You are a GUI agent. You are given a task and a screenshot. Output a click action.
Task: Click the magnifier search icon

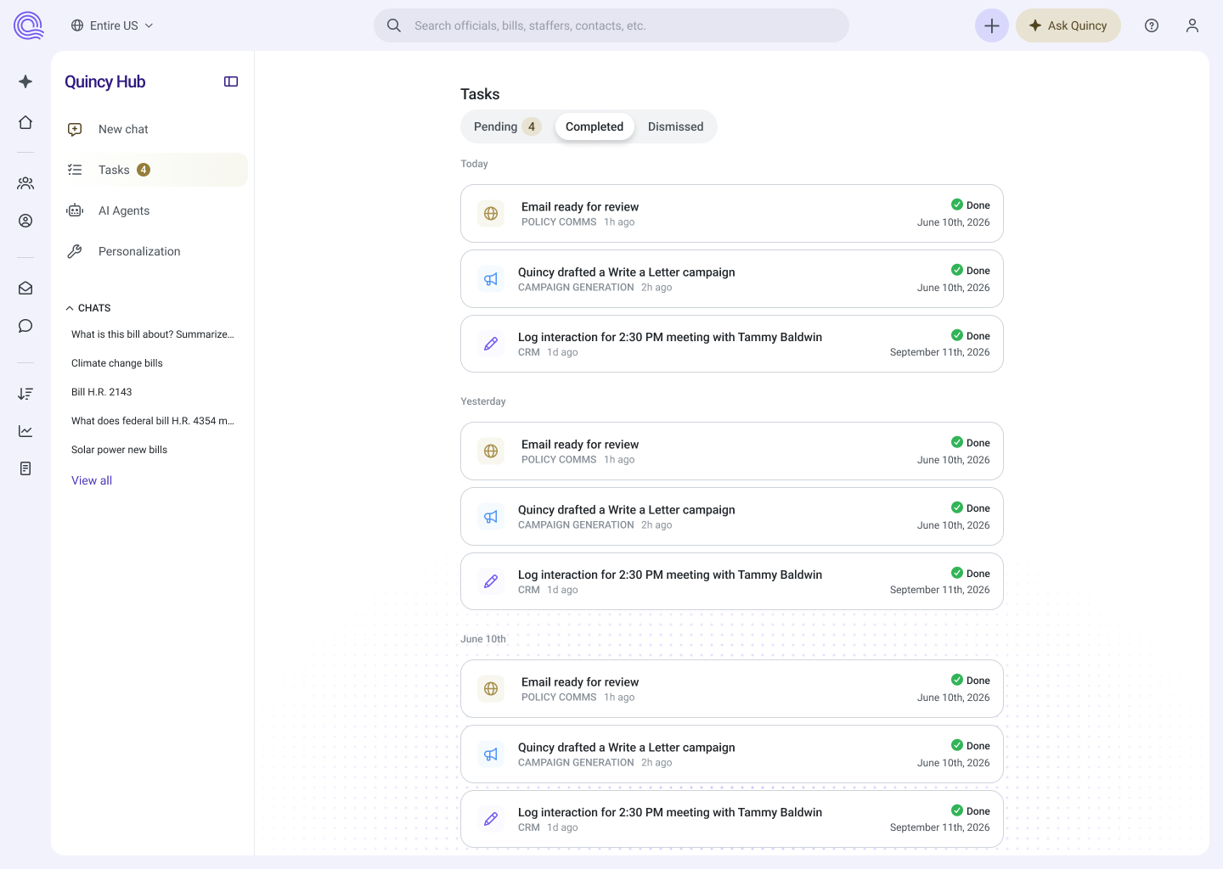(394, 25)
